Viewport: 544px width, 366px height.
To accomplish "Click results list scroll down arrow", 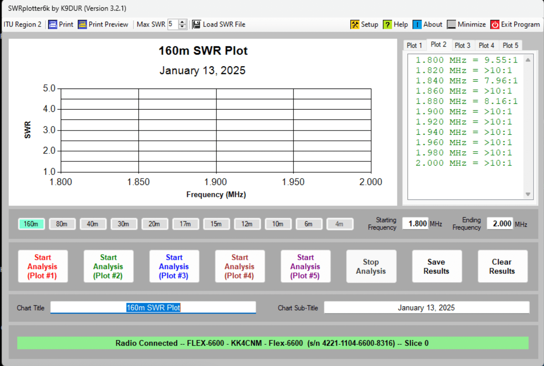I will click(x=528, y=194).
